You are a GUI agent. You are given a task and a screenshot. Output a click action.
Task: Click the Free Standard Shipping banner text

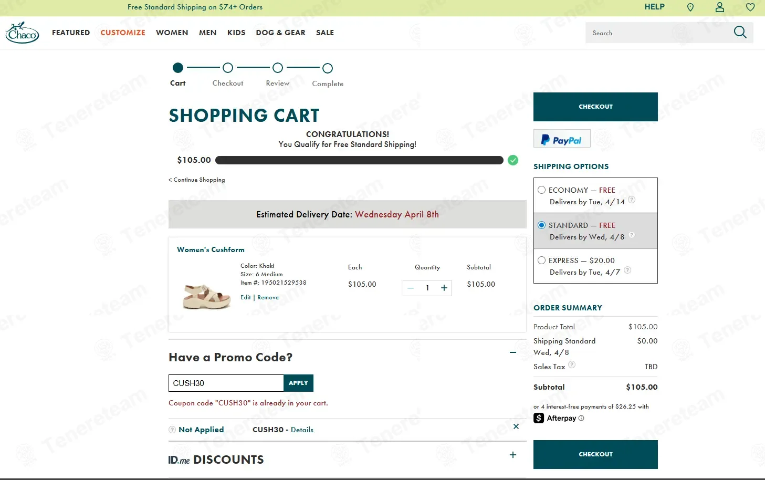tap(195, 7)
